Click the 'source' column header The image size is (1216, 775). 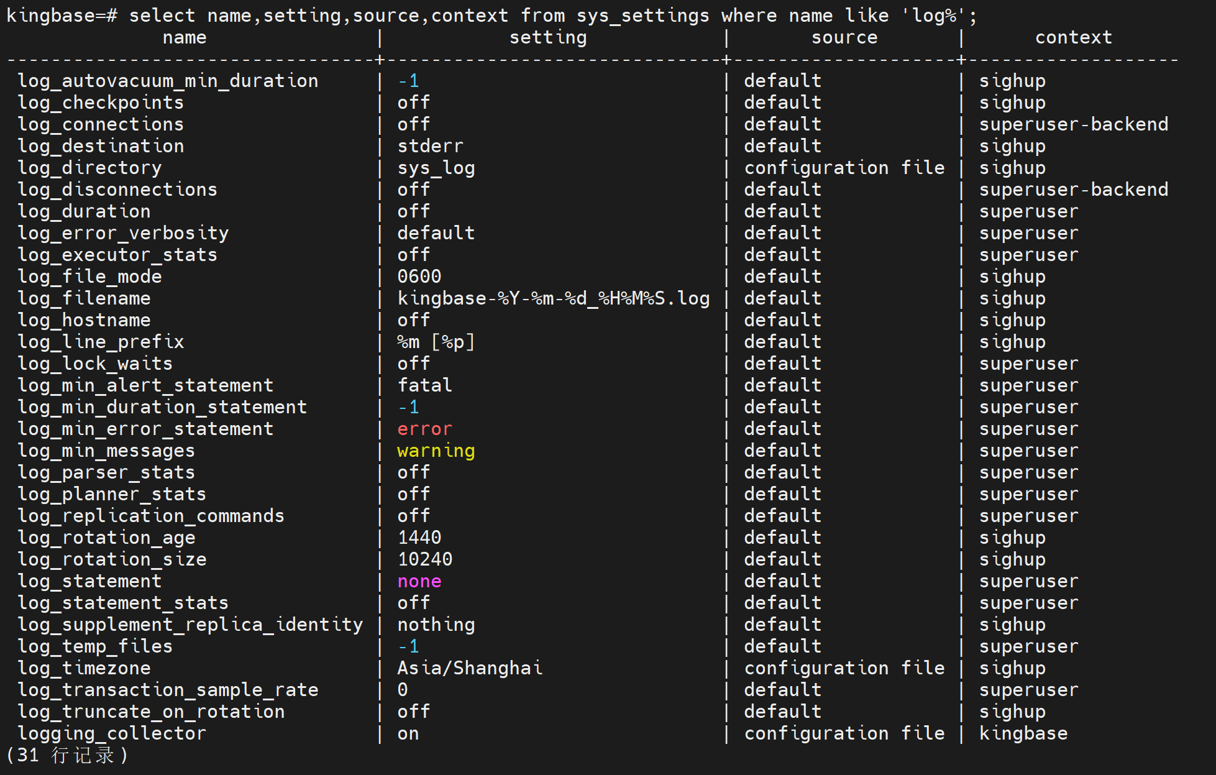(x=844, y=38)
